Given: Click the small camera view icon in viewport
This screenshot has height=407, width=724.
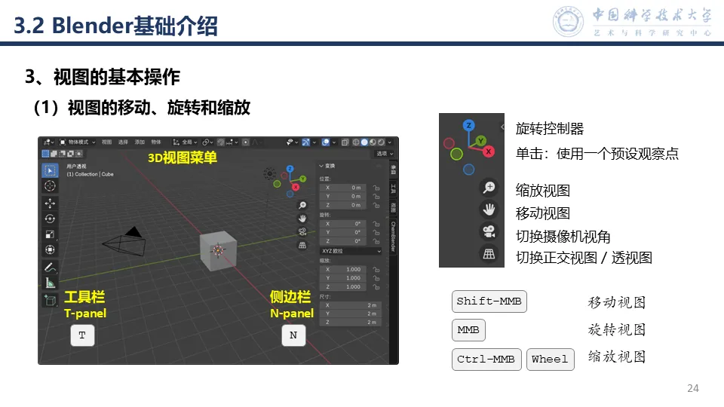Looking at the screenshot, I should 302,231.
